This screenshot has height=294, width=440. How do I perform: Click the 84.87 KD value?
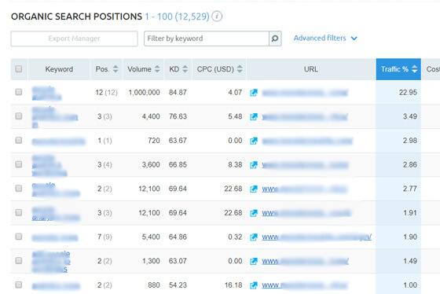pyautogui.click(x=178, y=93)
